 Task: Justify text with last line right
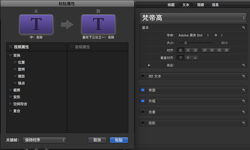click(x=219, y=50)
